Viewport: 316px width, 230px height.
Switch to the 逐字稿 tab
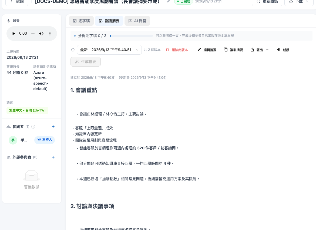81,21
